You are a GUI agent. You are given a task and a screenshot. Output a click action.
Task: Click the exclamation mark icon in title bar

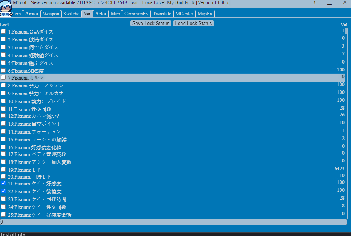click(x=315, y=3)
